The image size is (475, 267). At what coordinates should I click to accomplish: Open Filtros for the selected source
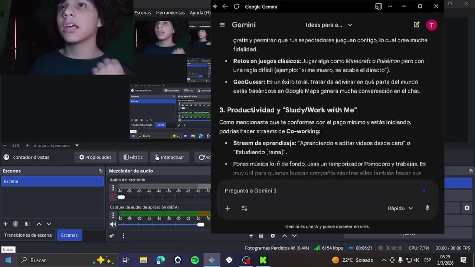133,157
